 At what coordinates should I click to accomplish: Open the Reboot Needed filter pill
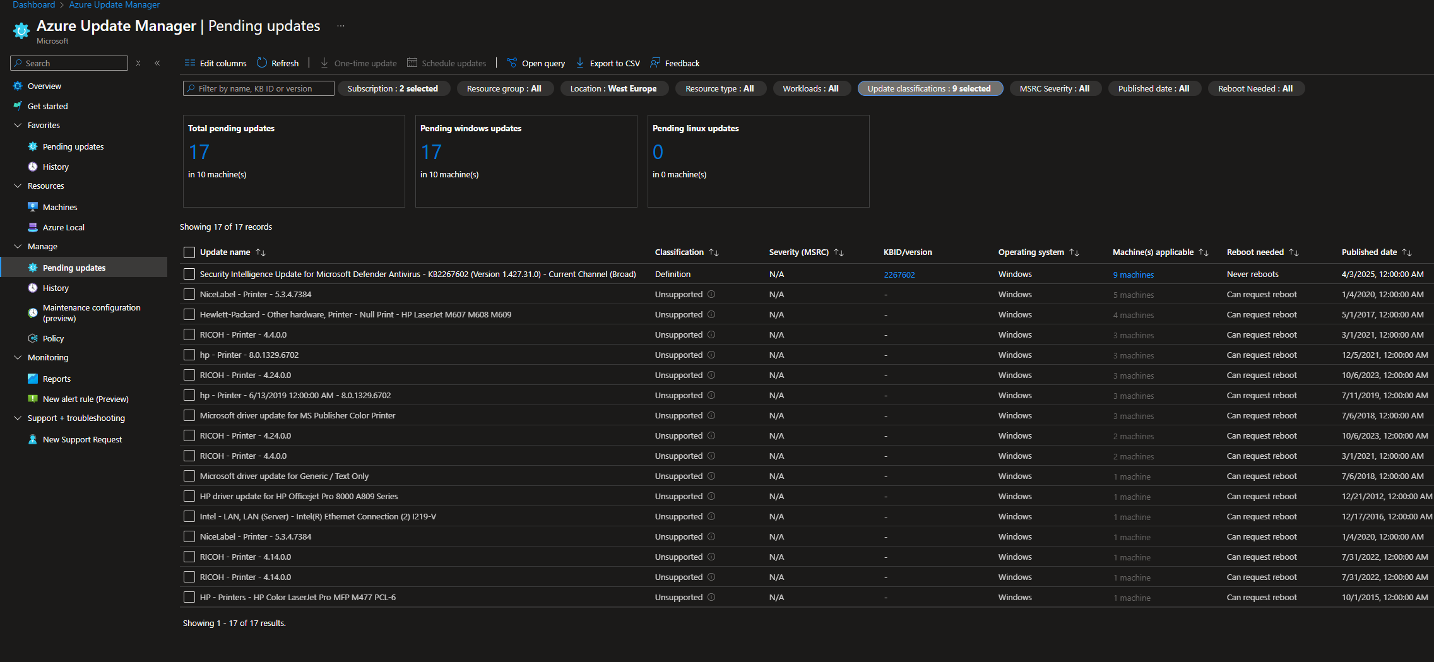pyautogui.click(x=1256, y=88)
